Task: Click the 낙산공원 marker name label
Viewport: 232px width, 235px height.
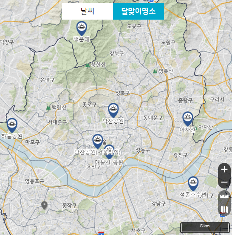Action: [113, 121]
